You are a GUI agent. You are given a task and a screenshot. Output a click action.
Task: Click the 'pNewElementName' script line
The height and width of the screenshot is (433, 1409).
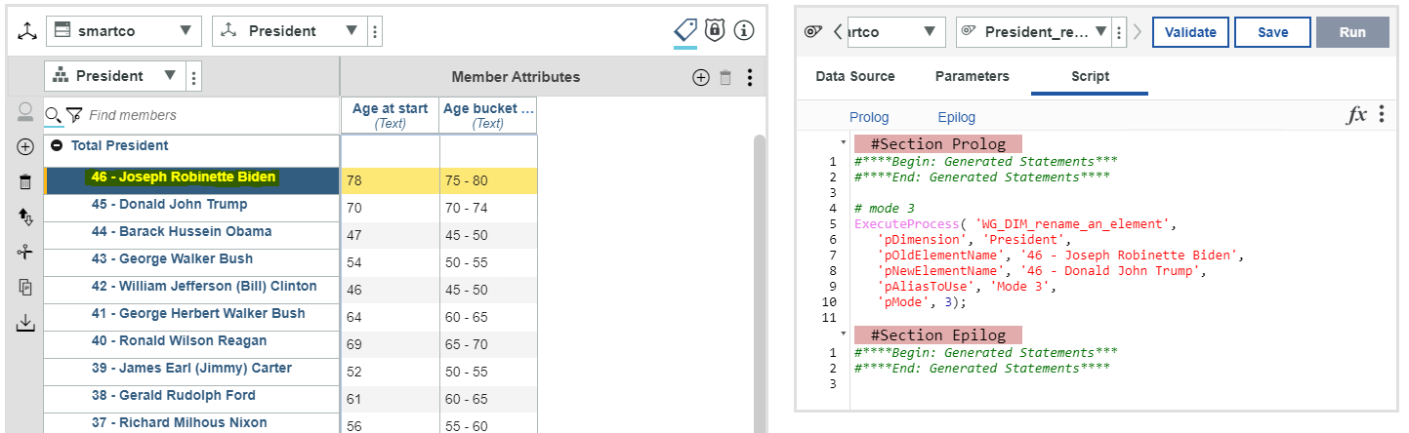point(1043,270)
